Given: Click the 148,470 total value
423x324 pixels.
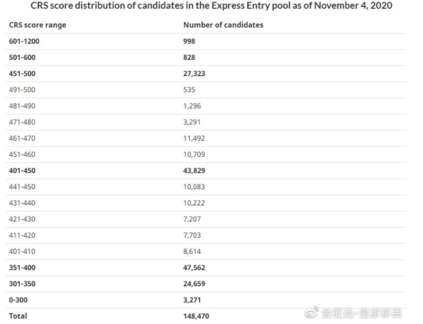Looking at the screenshot, I should [x=196, y=316].
